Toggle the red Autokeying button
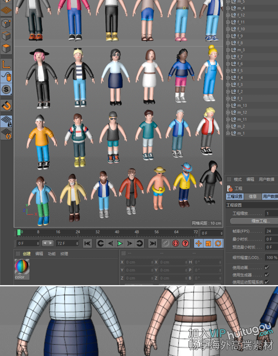The width and height of the screenshot is (278, 356). 175,243
